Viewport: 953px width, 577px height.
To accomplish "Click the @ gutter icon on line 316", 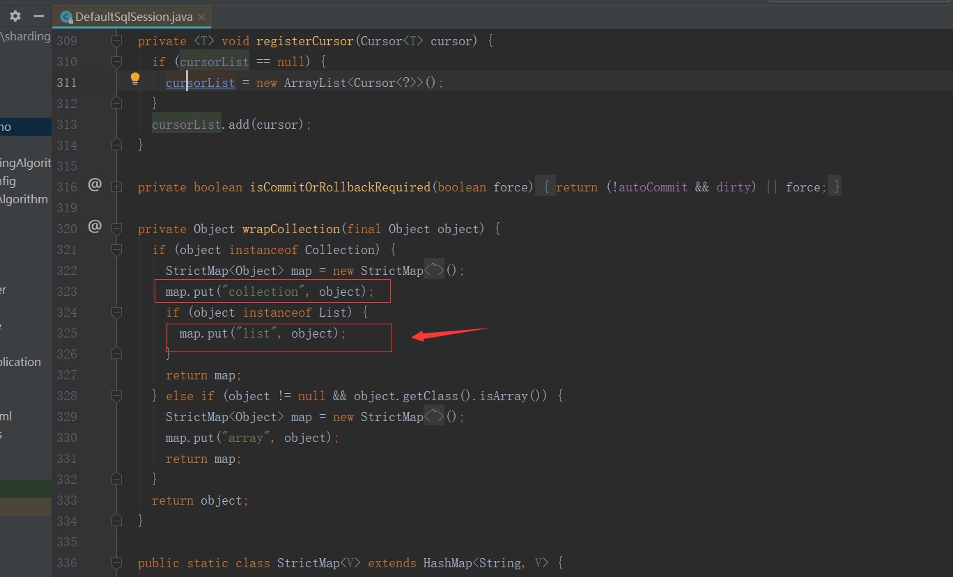I will 95,184.
